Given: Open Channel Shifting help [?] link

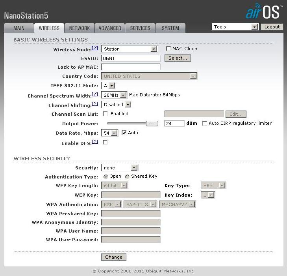Looking at the screenshot, I should tap(95, 104).
